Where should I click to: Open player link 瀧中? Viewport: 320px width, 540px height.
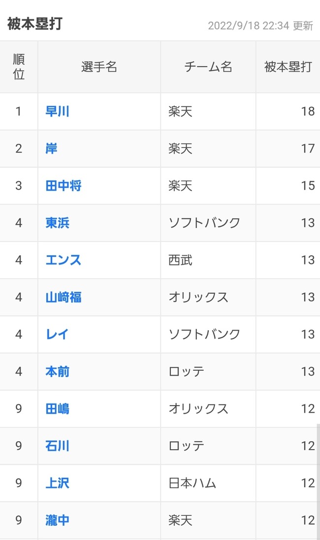[57, 520]
